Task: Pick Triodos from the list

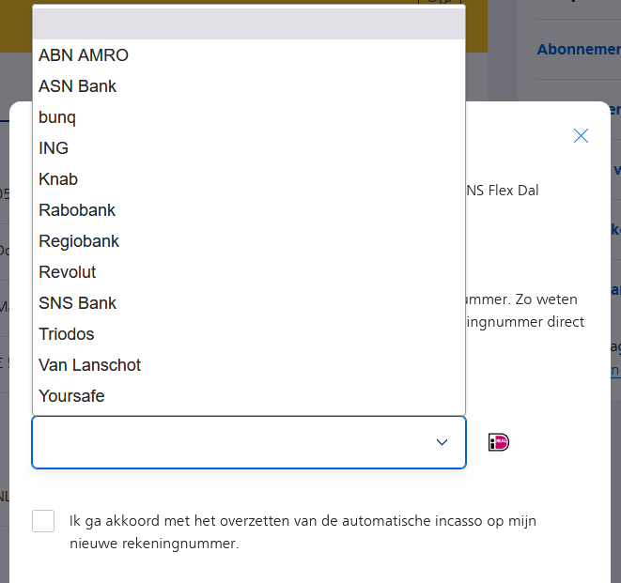Action: (67, 334)
